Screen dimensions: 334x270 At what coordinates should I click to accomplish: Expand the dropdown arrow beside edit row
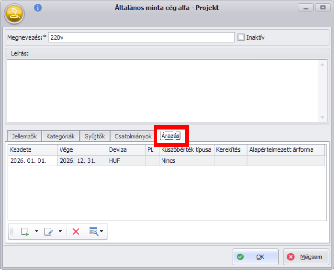click(60, 232)
